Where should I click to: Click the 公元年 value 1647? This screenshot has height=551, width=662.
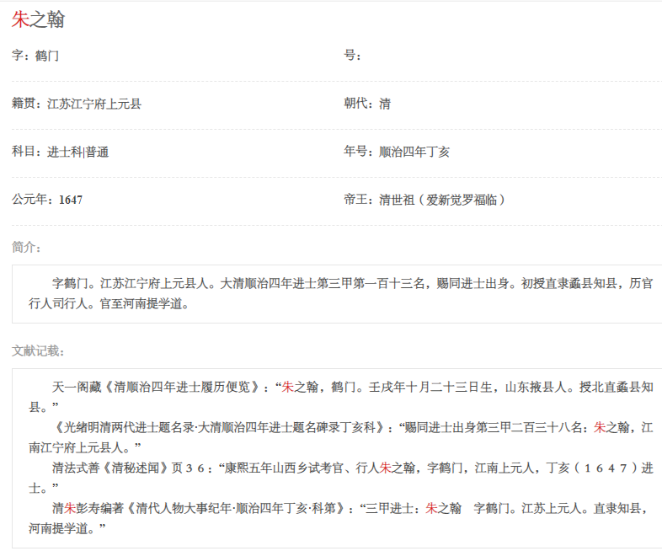71,200
